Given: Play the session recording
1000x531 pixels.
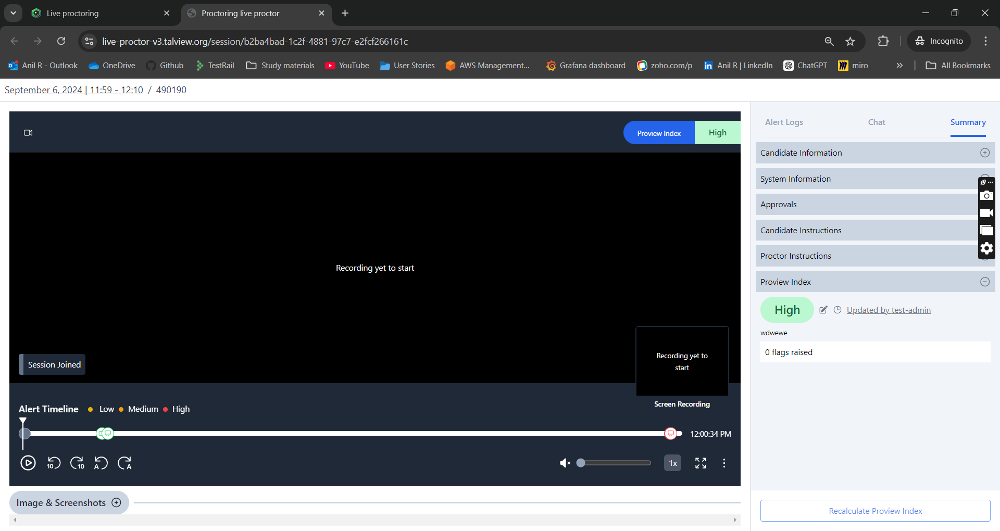Looking at the screenshot, I should coord(28,463).
